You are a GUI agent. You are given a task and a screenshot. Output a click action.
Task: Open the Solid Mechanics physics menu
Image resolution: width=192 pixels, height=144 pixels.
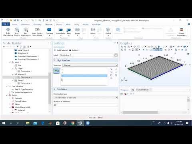coord(8,32)
